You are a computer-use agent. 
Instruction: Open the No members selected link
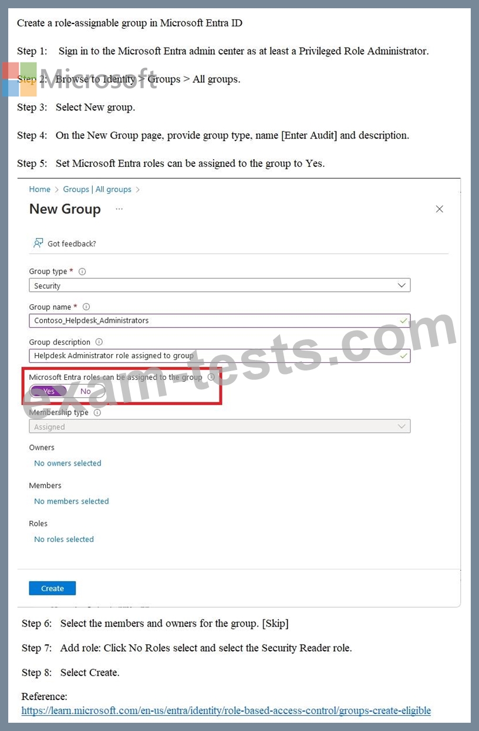click(x=71, y=501)
